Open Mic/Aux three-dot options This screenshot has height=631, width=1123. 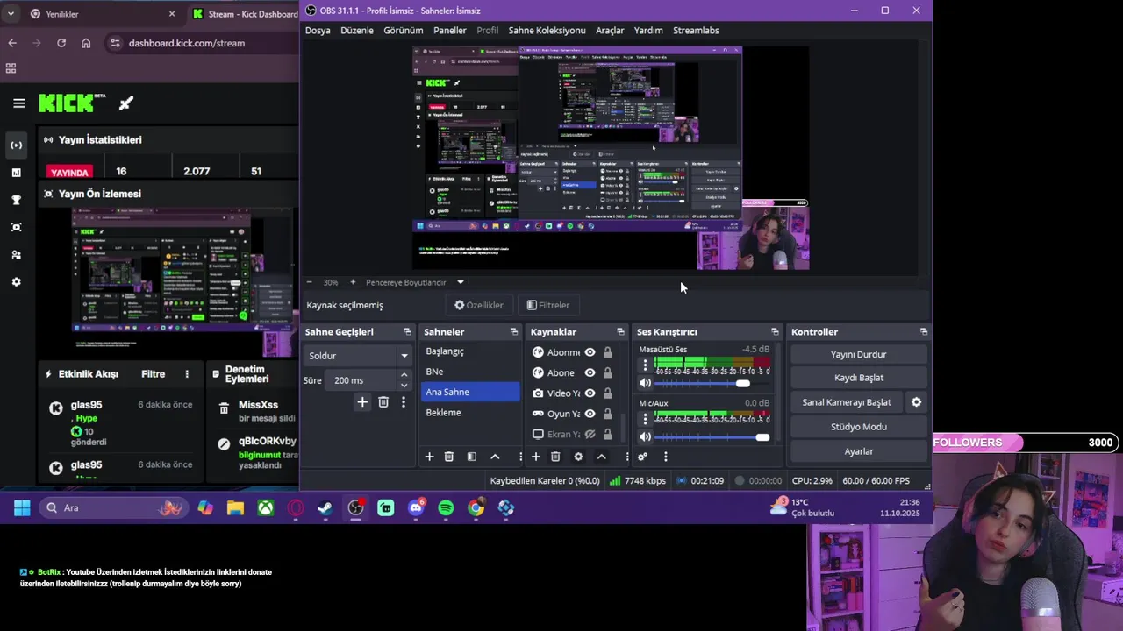point(645,419)
